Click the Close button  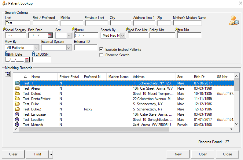click(x=227, y=154)
